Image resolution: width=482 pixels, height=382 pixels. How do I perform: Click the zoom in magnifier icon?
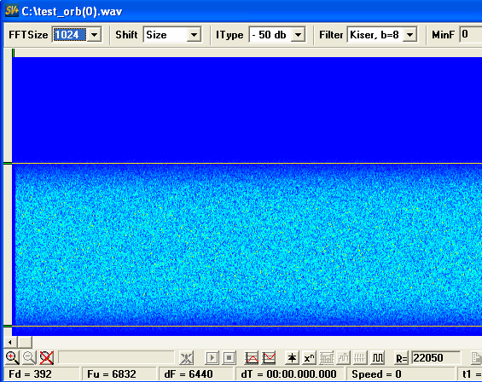(x=12, y=358)
